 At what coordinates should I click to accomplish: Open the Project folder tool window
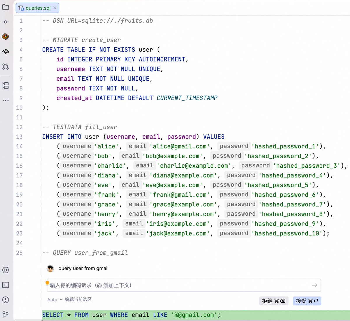coord(6,7)
